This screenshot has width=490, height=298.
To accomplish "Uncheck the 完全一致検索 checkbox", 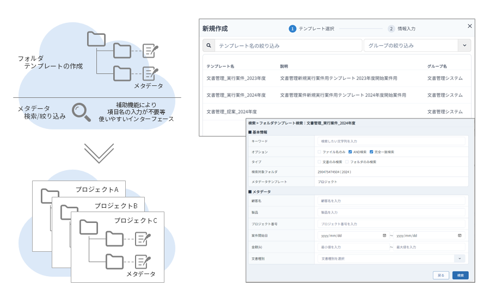I will pyautogui.click(x=371, y=152).
